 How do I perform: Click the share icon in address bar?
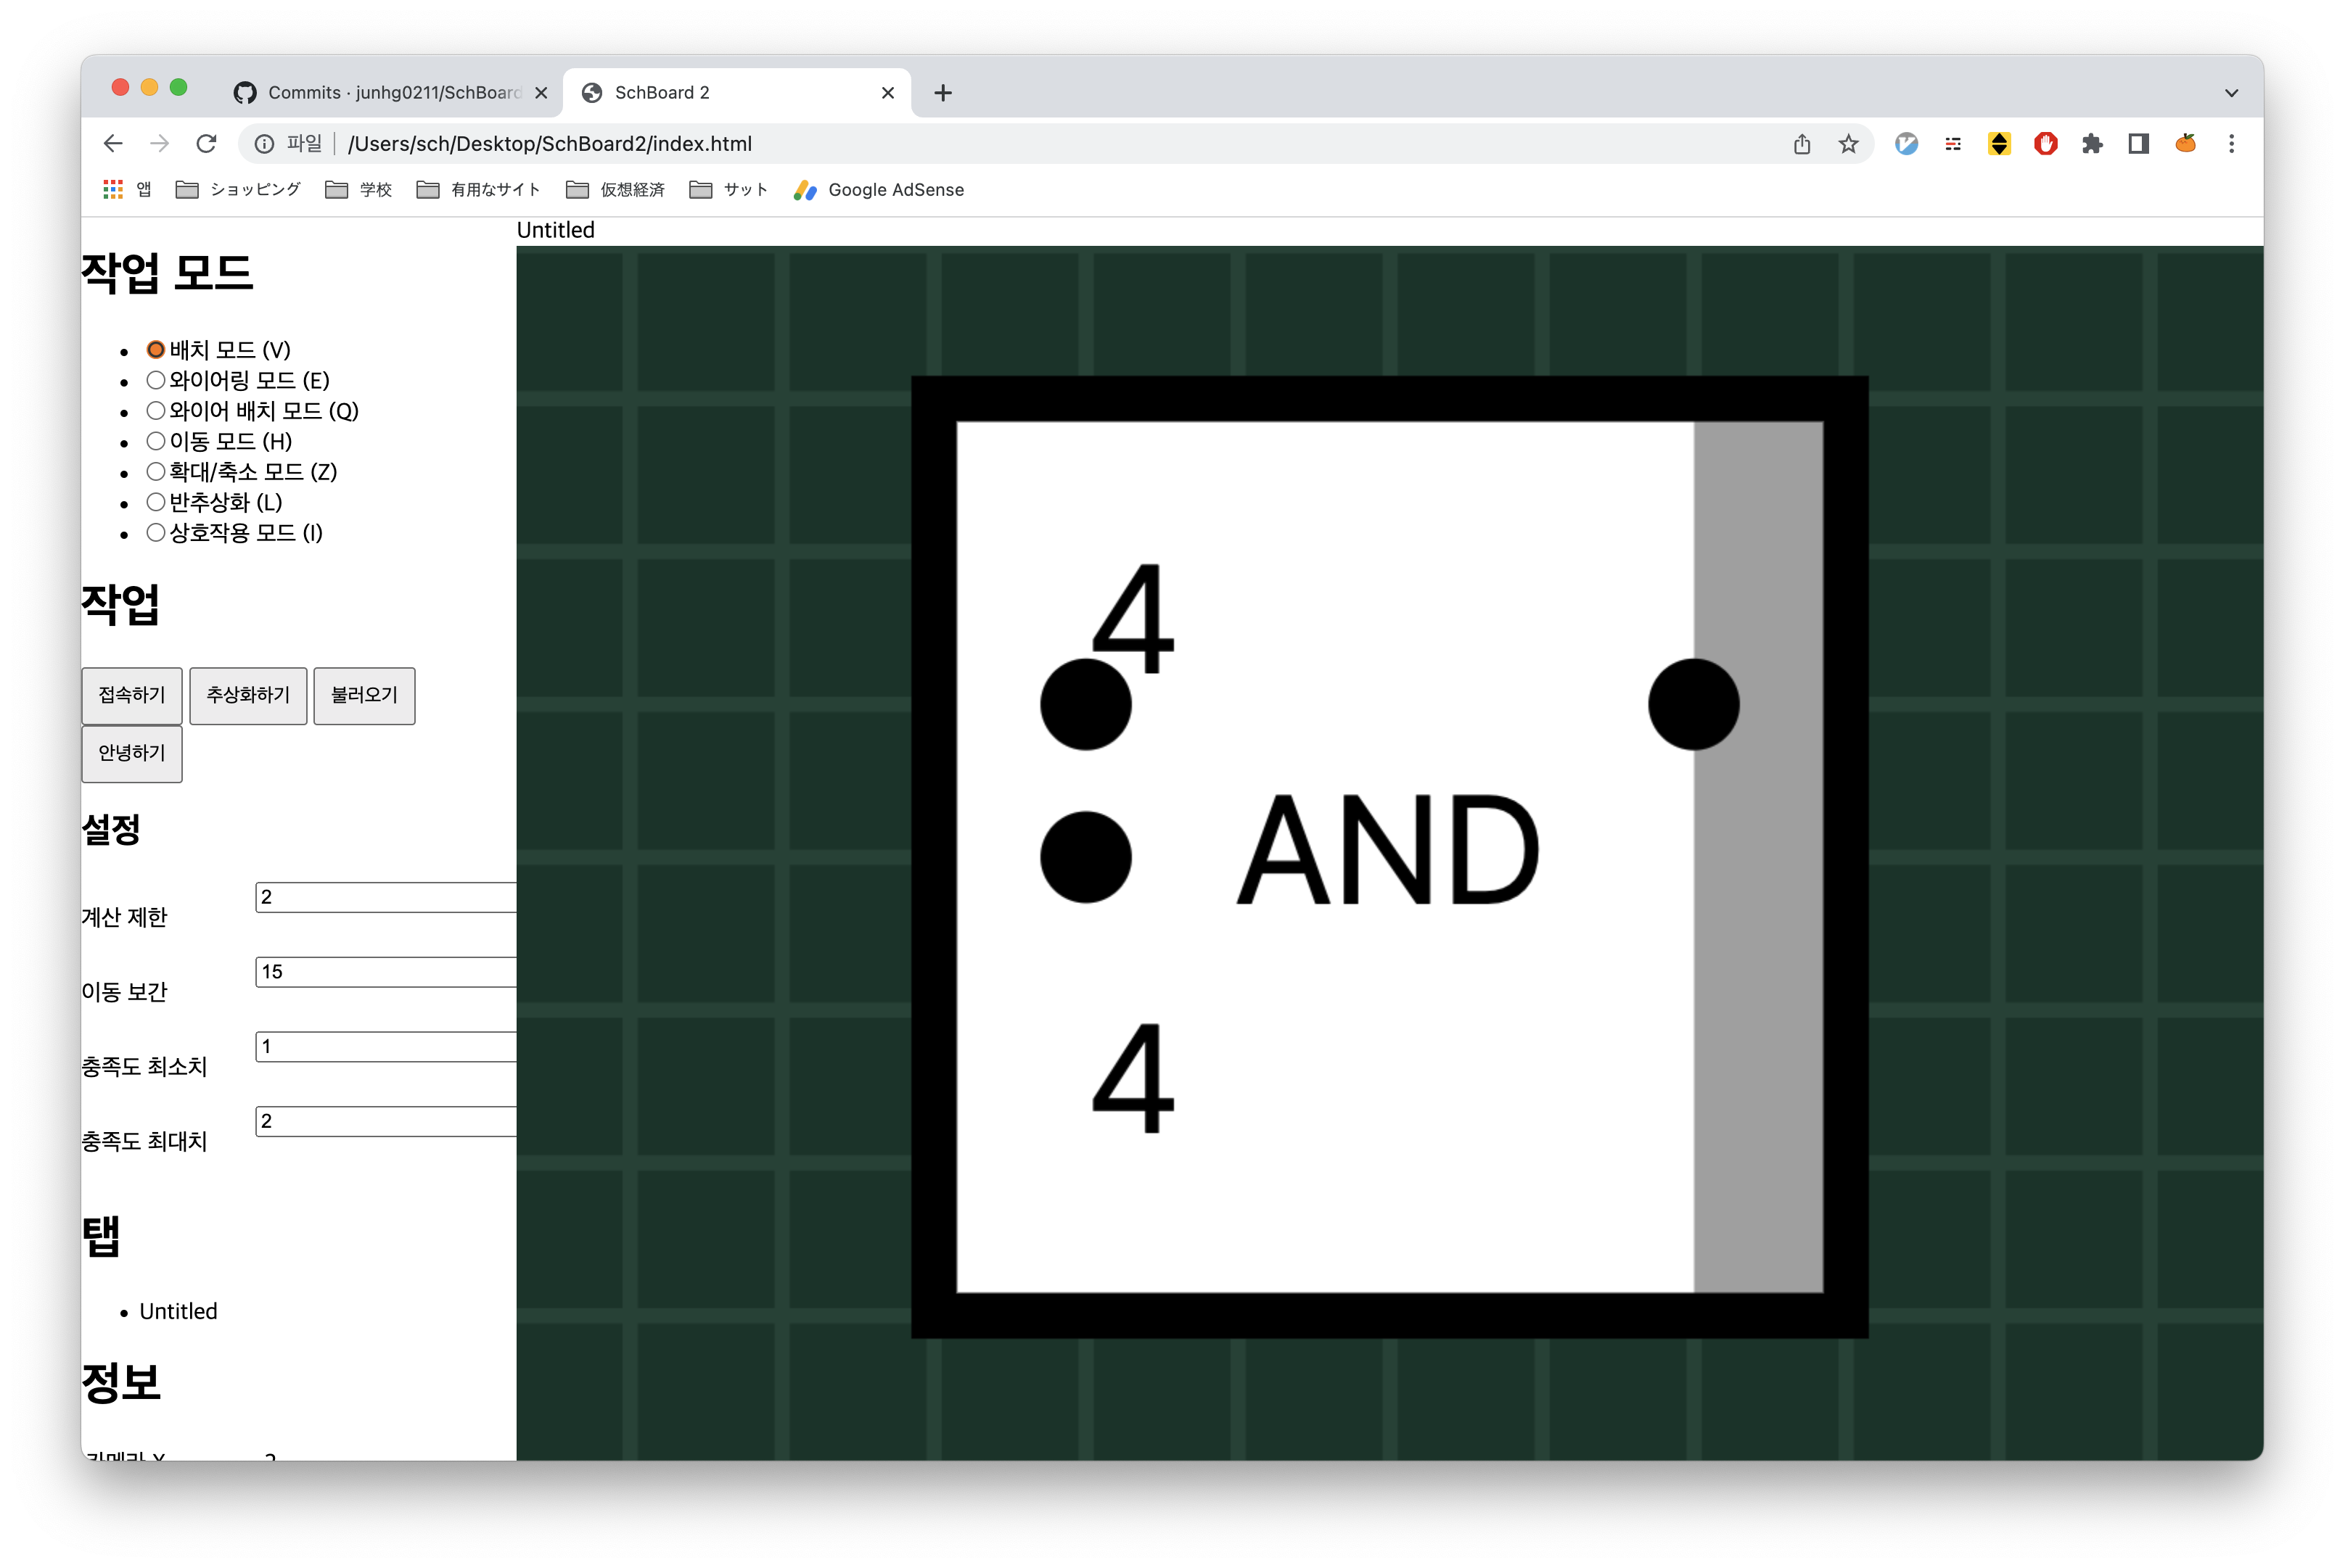[x=1802, y=144]
